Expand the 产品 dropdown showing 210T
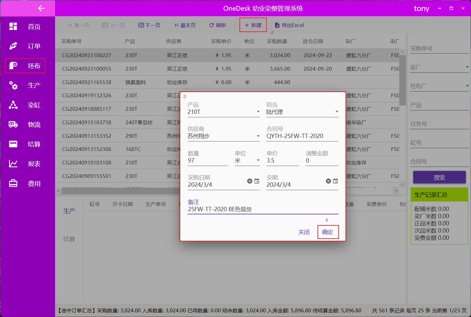 [258, 112]
